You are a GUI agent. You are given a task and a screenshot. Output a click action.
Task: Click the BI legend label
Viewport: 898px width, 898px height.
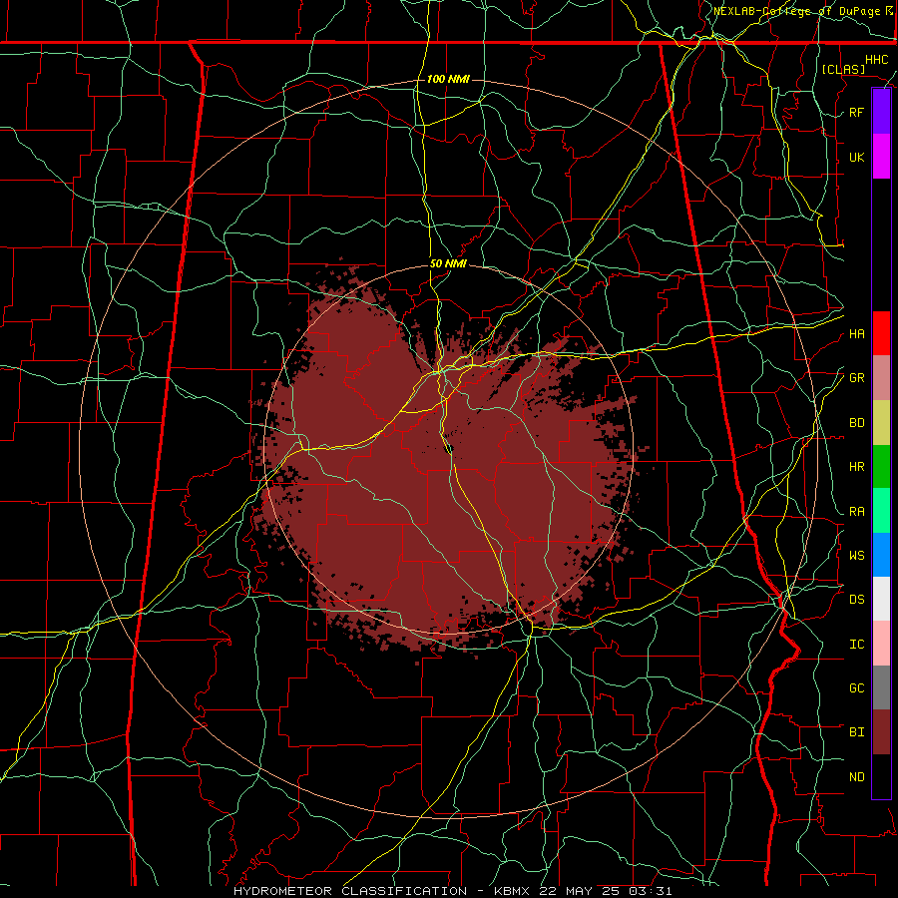(856, 732)
